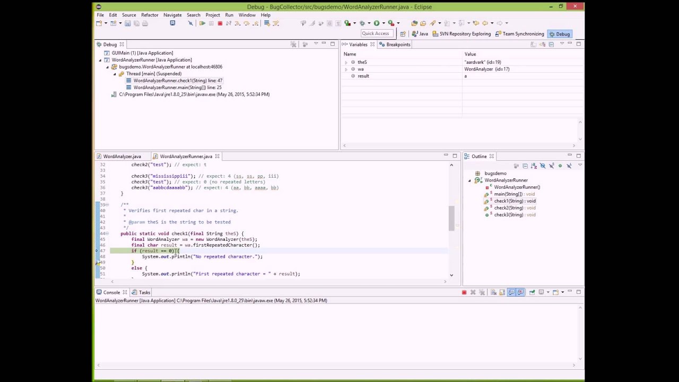Open the Navigate menu
The width and height of the screenshot is (679, 382).
[x=172, y=15]
